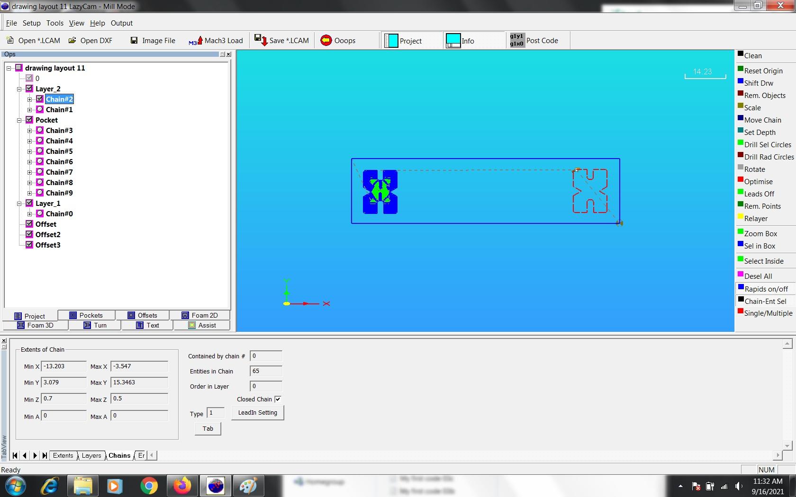796x497 pixels.
Task: Launch Firefox from the taskbar
Action: pos(182,486)
